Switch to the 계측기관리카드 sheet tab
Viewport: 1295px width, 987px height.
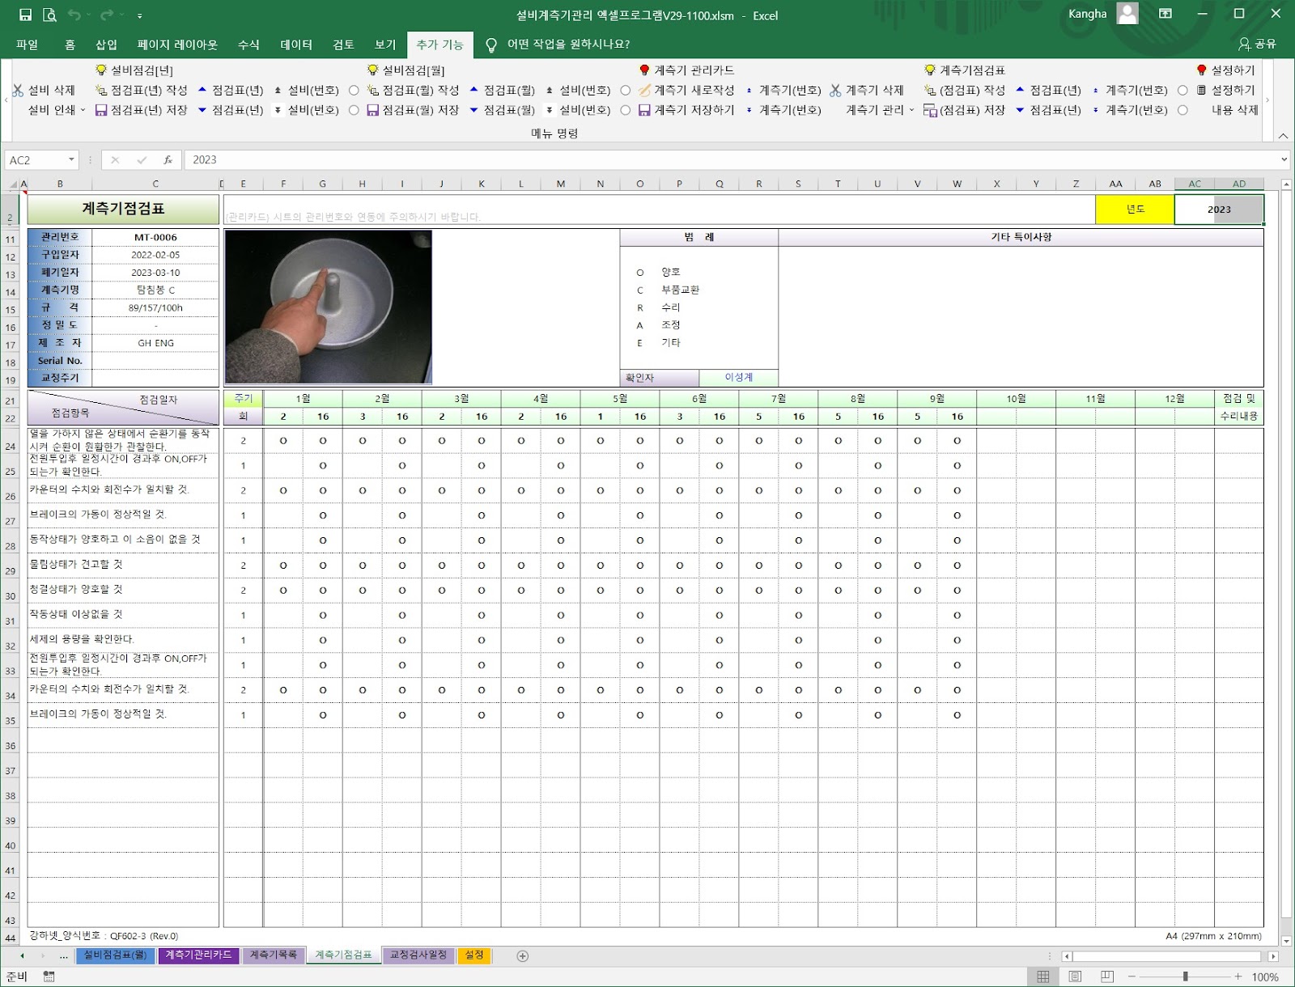[198, 955]
